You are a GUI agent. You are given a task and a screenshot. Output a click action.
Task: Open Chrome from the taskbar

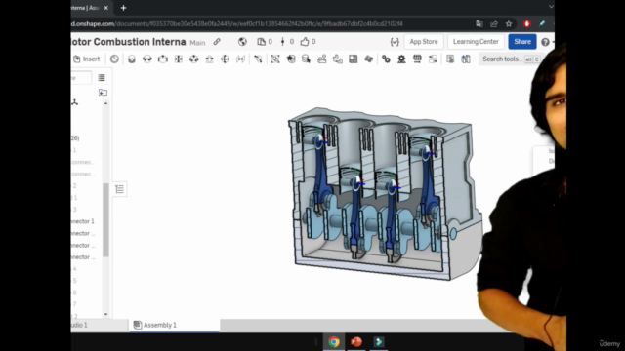coord(334,342)
